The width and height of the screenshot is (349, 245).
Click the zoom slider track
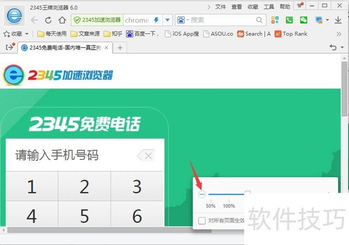pos(226,195)
